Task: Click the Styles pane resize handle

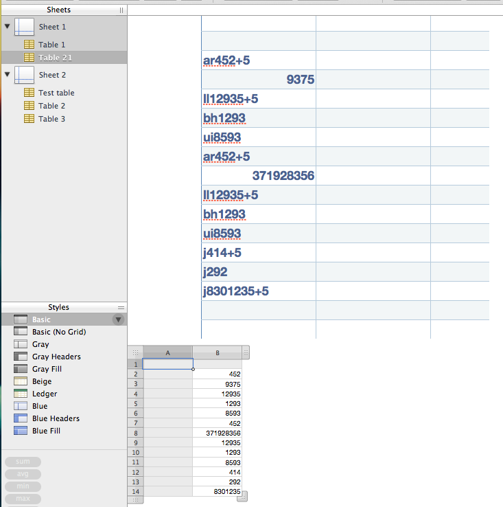Action: [x=121, y=308]
